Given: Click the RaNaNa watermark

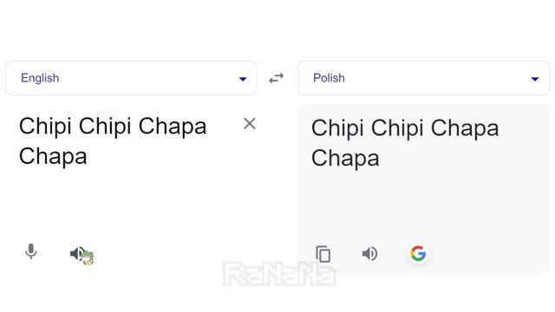Looking at the screenshot, I should 279,274.
